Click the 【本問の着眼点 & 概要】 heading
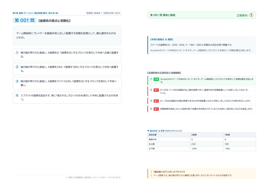The image size is (269, 190). pos(162,39)
